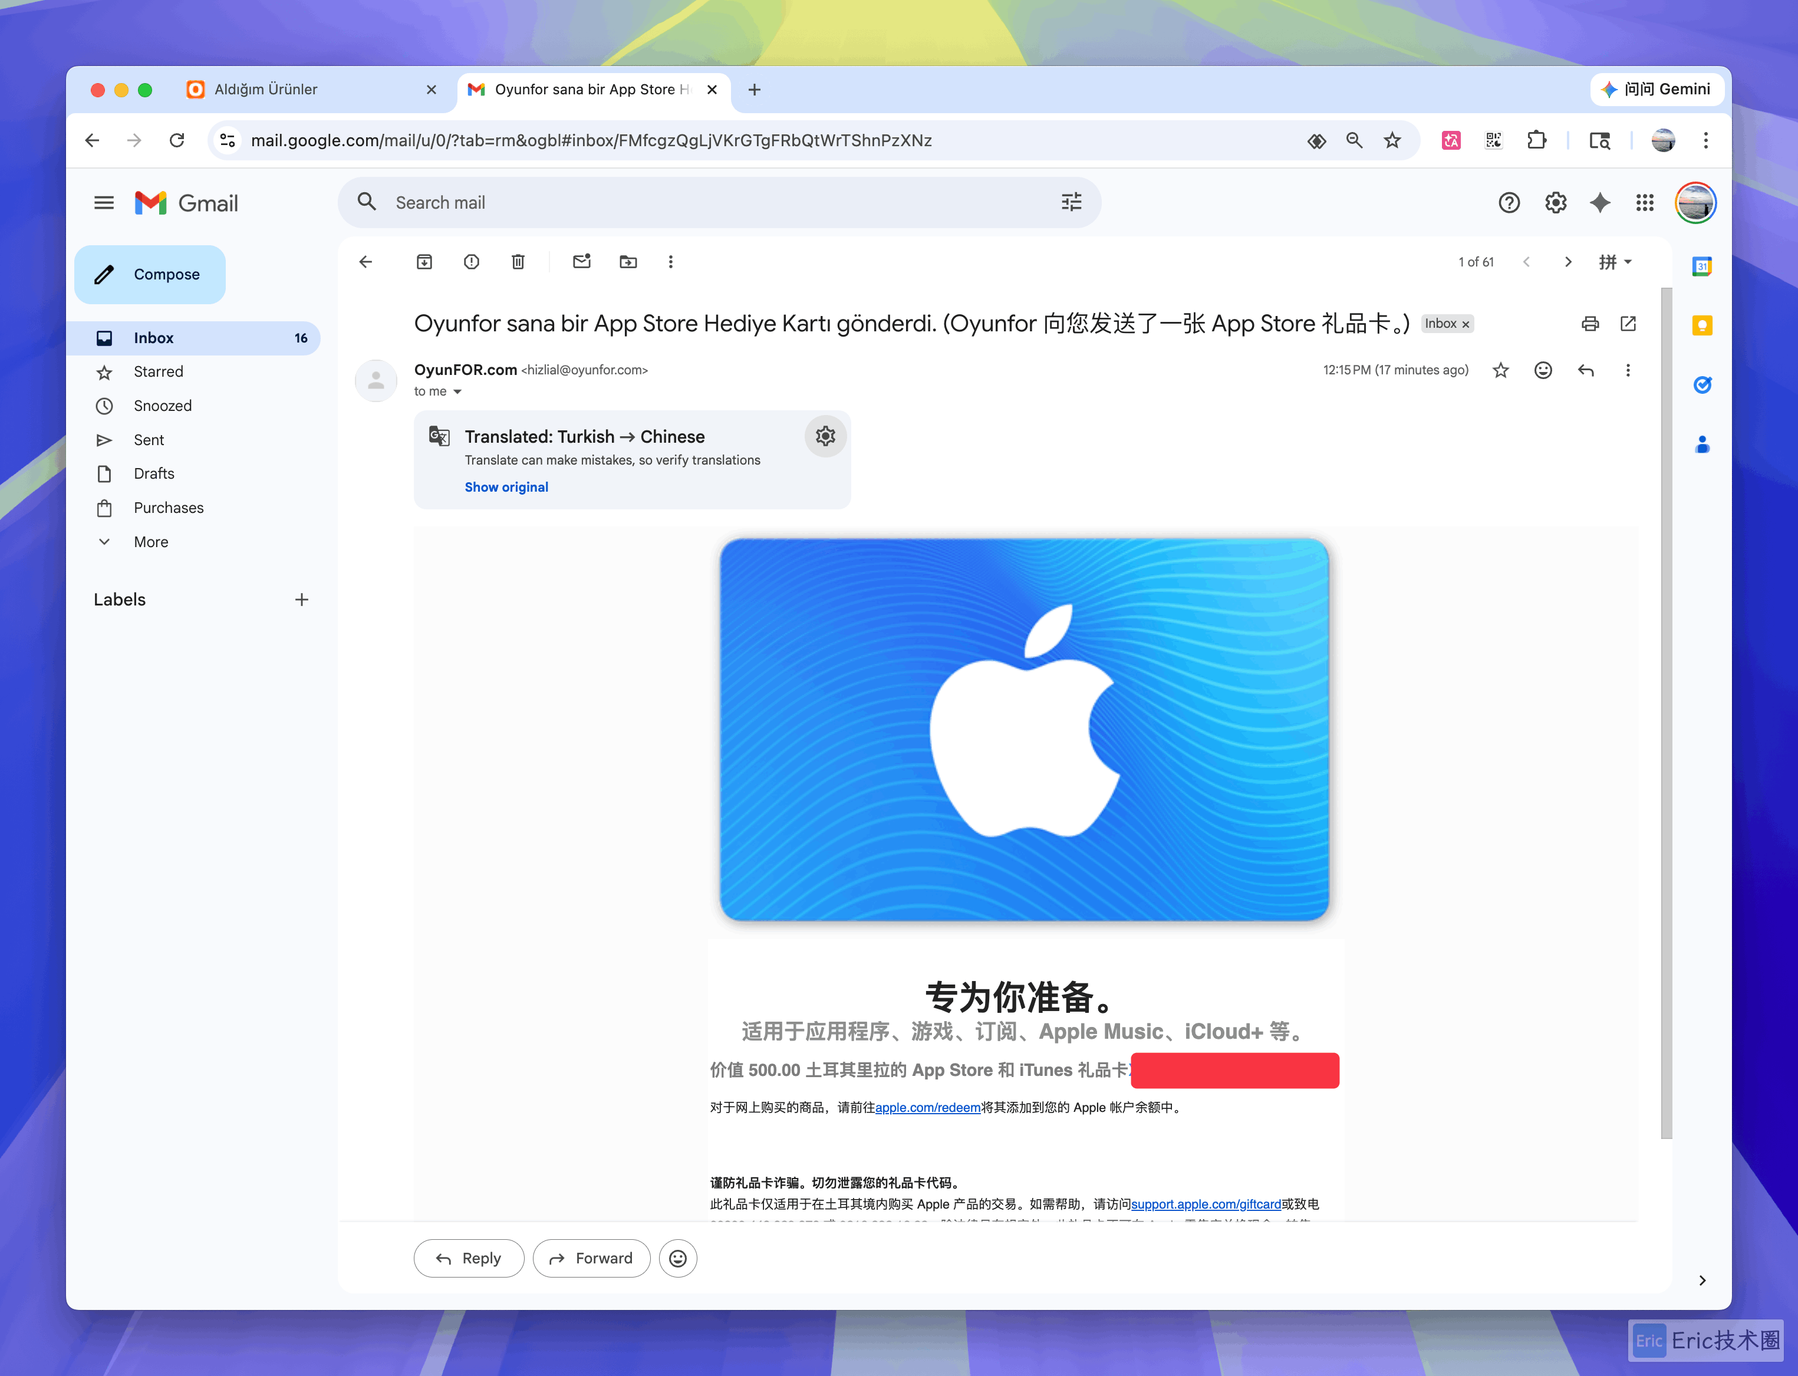Open the support.apple.com/giftcard link
The height and width of the screenshot is (1376, 1798).
tap(1206, 1204)
